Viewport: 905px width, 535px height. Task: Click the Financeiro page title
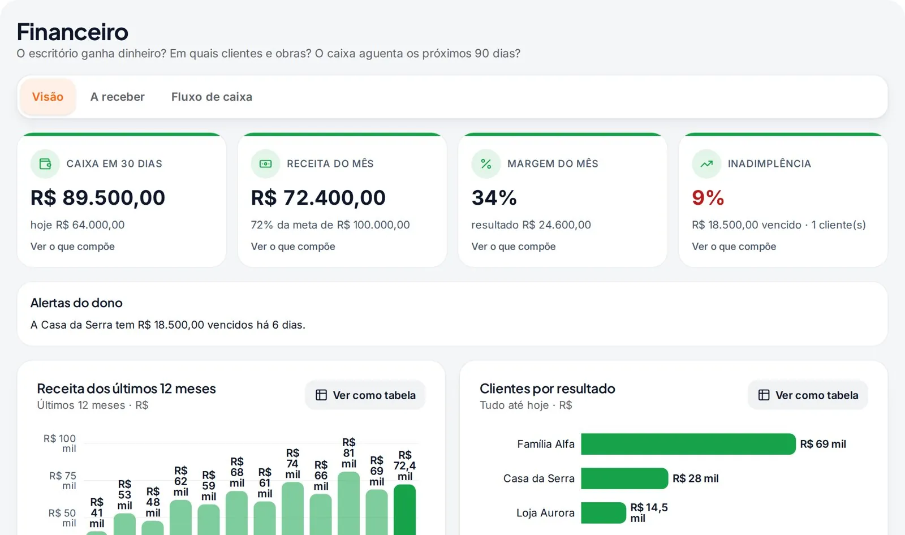click(72, 32)
